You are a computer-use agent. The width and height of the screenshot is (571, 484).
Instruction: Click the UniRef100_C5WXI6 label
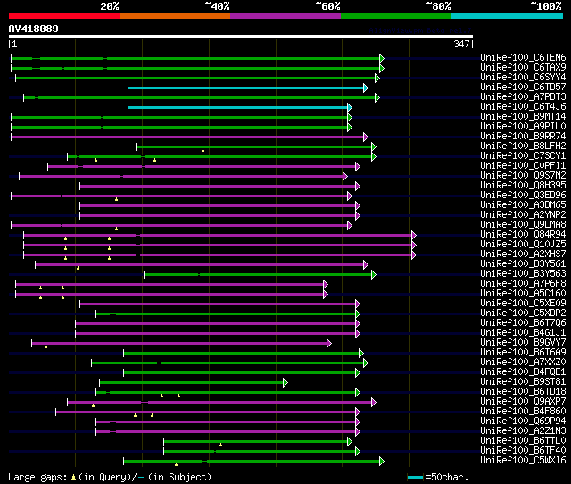(523, 461)
